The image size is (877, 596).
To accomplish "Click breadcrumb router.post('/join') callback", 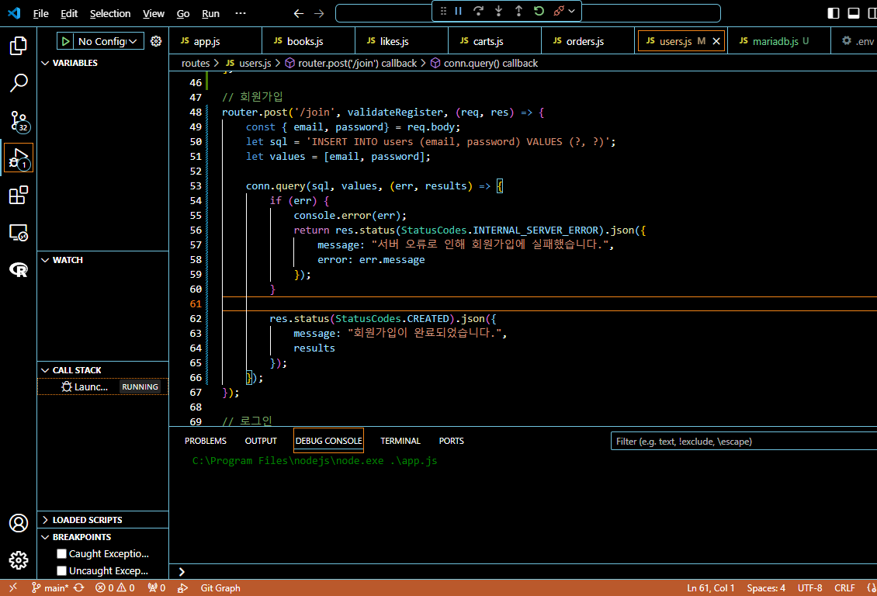I will [x=351, y=63].
